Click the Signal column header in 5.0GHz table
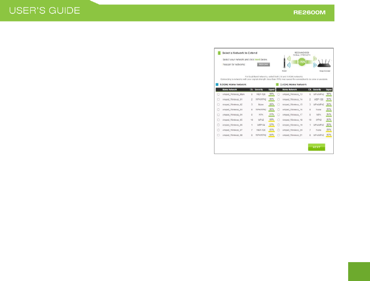 [x=271, y=90]
